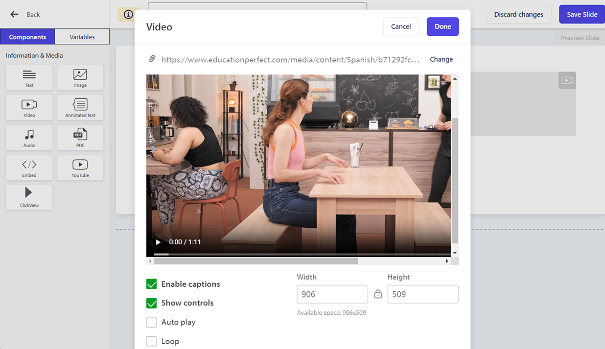Click the vertical scrollbar thumb in preview
This screenshot has width=605, height=349.
pos(455,180)
